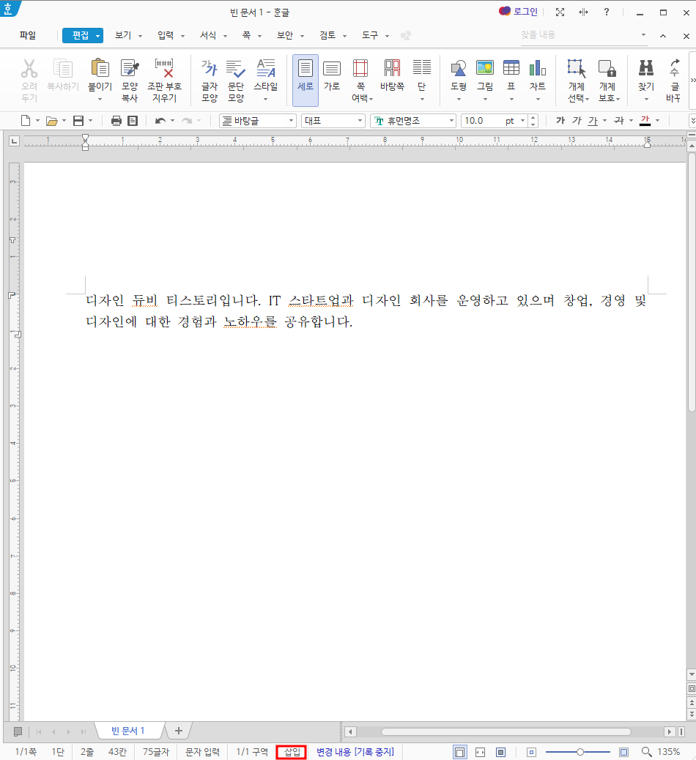Image resolution: width=696 pixels, height=760 pixels.
Task: Click the 135% zoom level
Action: (x=668, y=752)
